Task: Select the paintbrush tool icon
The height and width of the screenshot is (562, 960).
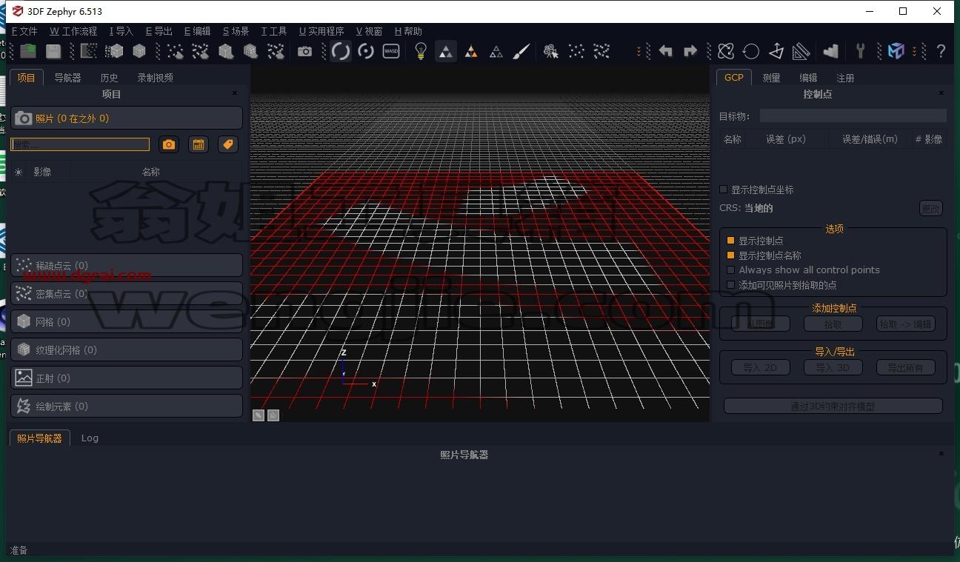Action: (521, 51)
